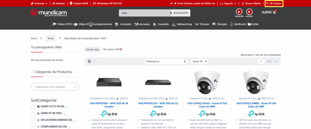
Task: Open Intrusión menu
Action: [123, 24]
